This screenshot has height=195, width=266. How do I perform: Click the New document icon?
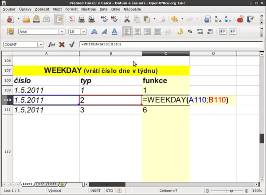click(x=10, y=19)
